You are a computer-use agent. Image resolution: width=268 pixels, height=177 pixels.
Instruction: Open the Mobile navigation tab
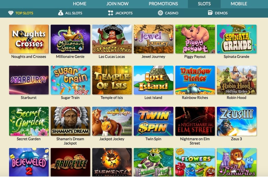239,4
